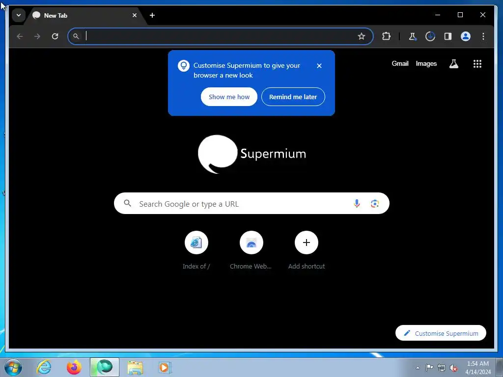Maximize the Supermium window

click(x=460, y=15)
